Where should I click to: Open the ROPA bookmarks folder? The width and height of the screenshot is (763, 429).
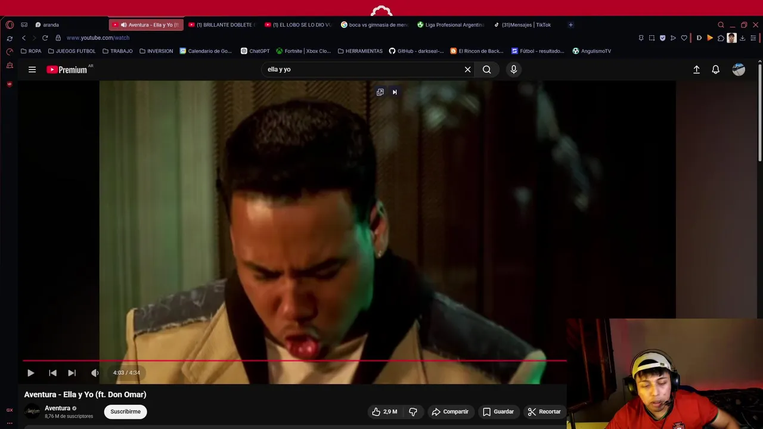pos(31,51)
